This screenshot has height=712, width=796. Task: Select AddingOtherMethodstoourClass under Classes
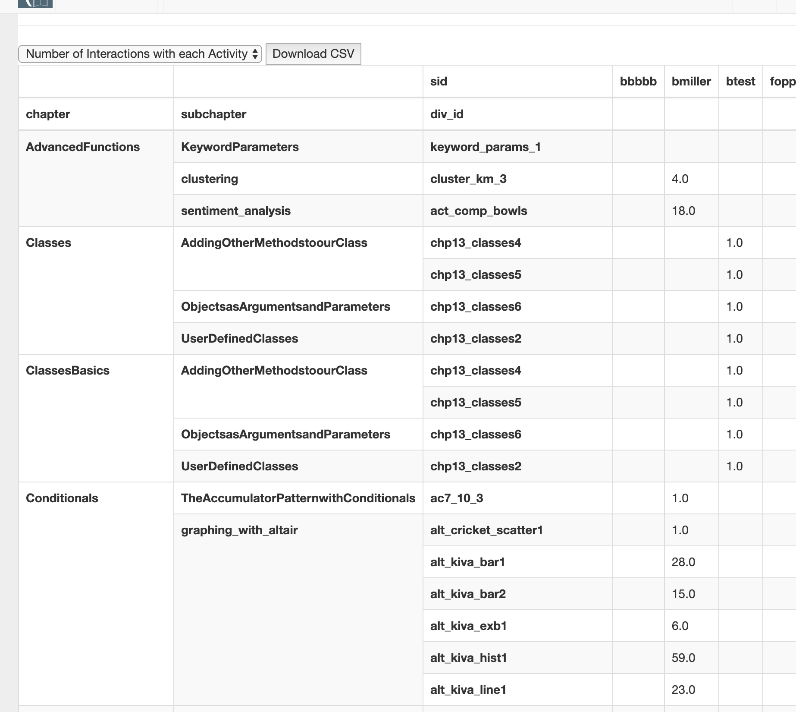tap(298, 258)
